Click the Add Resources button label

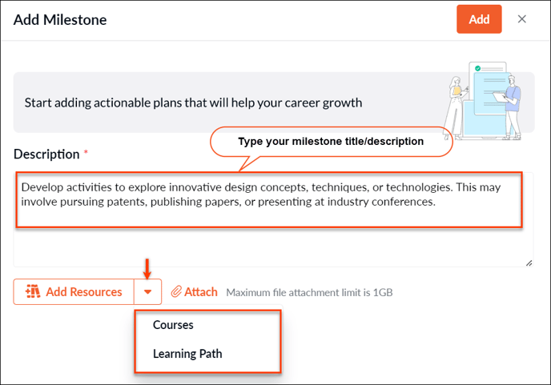click(x=84, y=292)
